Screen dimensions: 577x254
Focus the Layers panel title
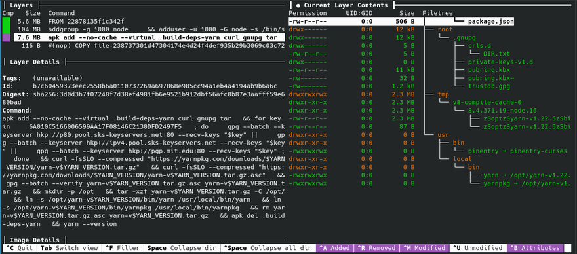point(22,5)
